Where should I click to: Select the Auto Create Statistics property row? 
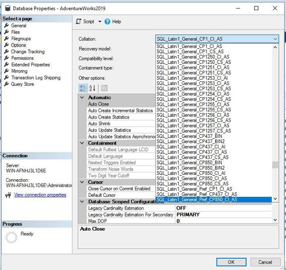click(x=121, y=117)
